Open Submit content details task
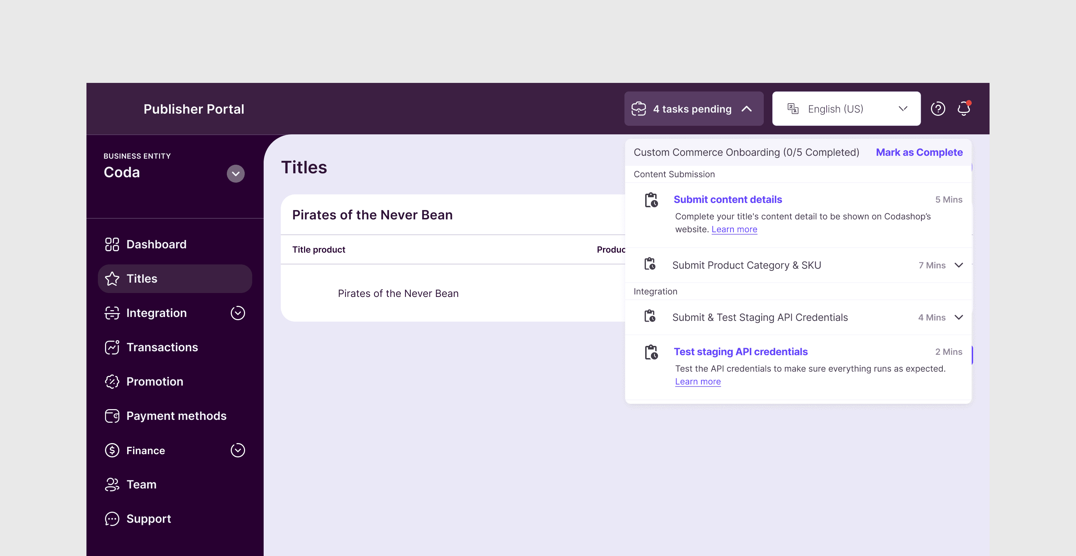Screen dimensions: 1076x556 coord(728,200)
